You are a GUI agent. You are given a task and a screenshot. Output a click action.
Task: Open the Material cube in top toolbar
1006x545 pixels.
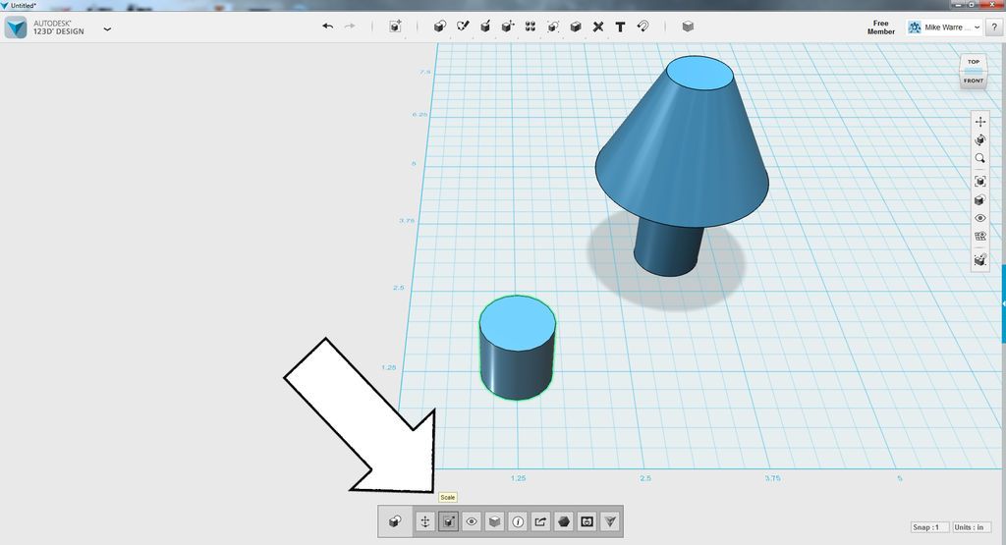tap(688, 27)
